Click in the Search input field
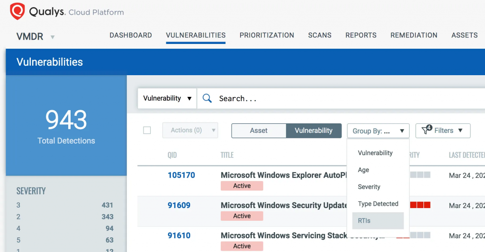This screenshot has width=485, height=252. 332,98
